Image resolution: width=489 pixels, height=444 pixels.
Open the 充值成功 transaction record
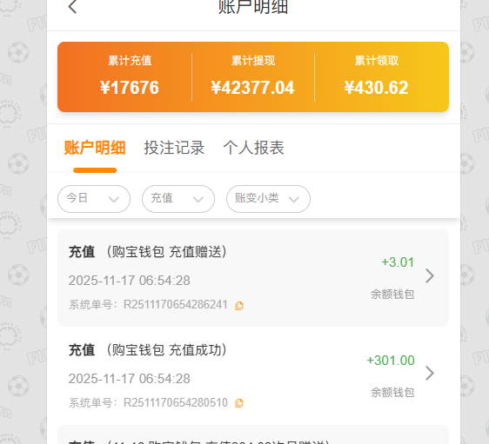pyautogui.click(x=253, y=376)
